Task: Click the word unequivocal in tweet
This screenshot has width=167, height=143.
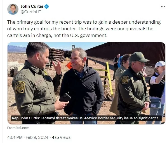Action: tap(131, 29)
